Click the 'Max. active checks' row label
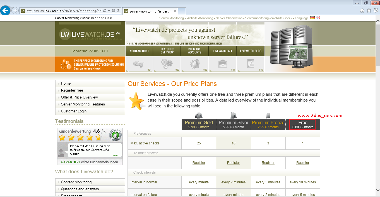380x197 pixels. tap(145, 143)
